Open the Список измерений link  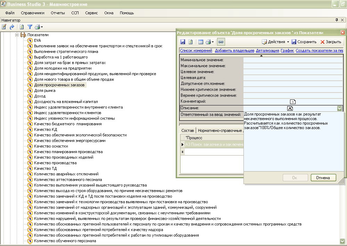point(196,50)
